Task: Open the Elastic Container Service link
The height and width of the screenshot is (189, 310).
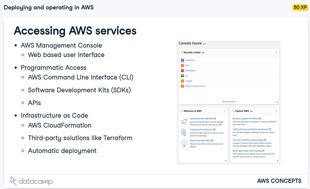Action: (x=195, y=86)
